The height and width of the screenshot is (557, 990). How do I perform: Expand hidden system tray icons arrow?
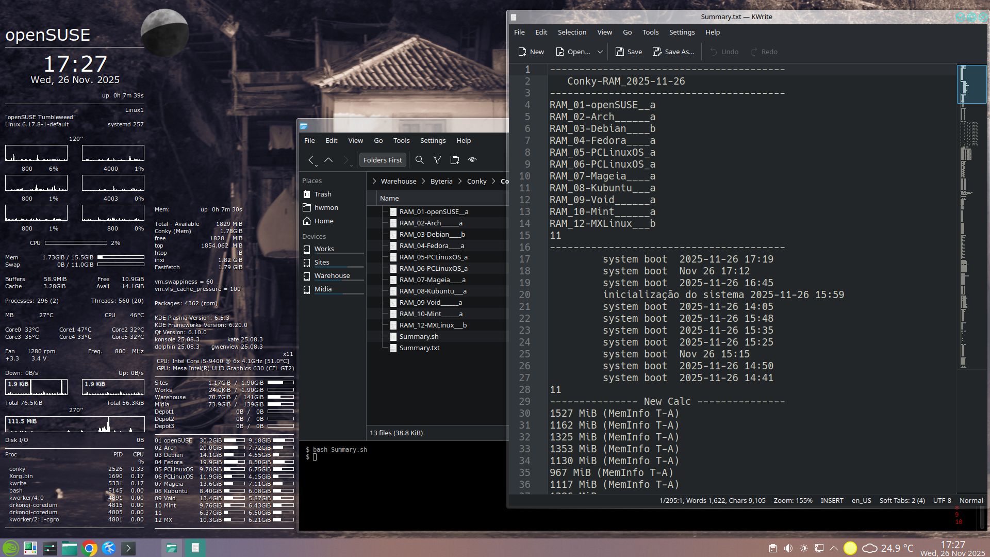834,548
